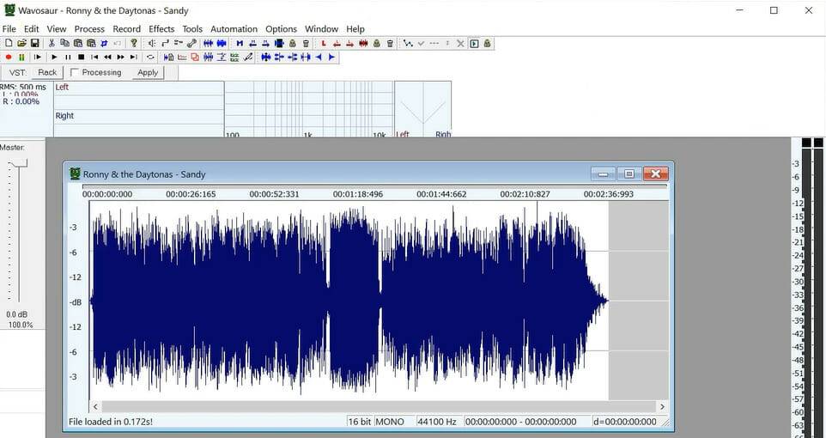826x438 pixels.
Task: Click the VST Rack button
Action: pos(47,73)
